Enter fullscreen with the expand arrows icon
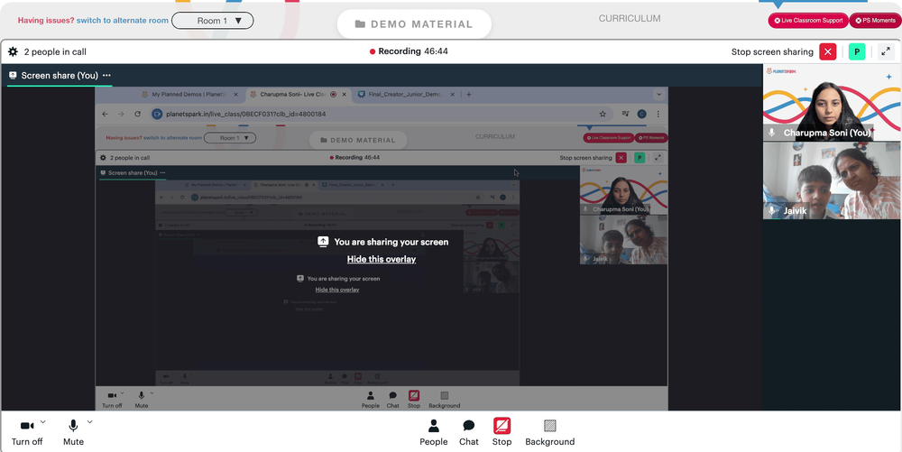Viewport: 902px width, 452px height. click(886, 51)
